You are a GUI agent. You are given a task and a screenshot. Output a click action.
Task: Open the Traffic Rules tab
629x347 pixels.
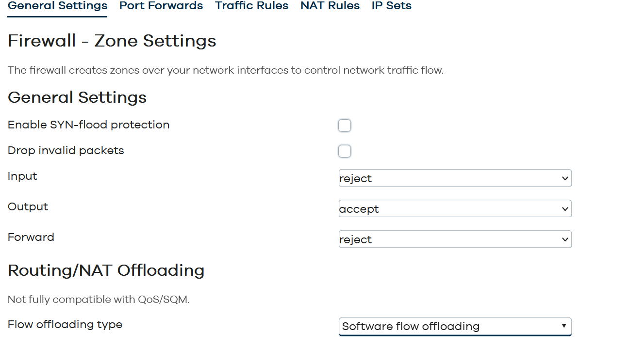[x=251, y=6]
